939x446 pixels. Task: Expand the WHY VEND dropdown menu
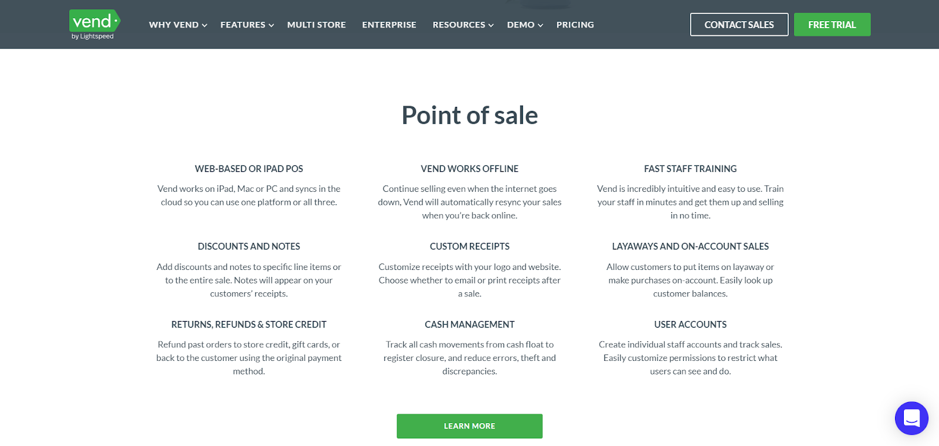(x=174, y=25)
